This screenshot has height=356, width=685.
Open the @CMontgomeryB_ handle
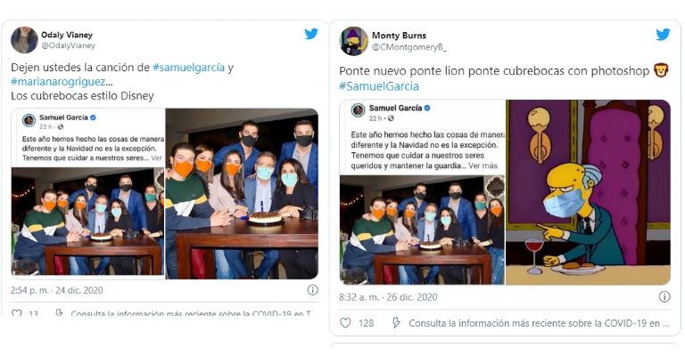click(409, 47)
